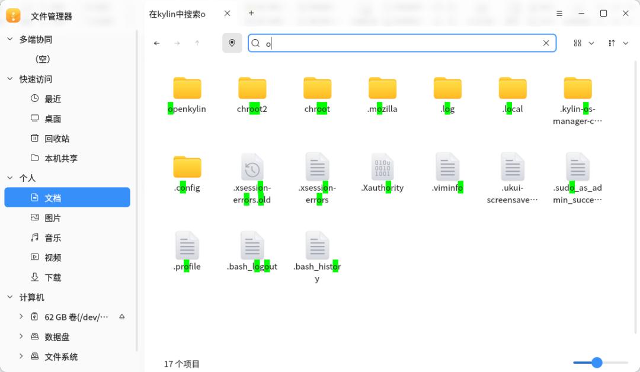Open the location pin icon in the toolbar
This screenshot has height=372, width=640.
(x=232, y=43)
